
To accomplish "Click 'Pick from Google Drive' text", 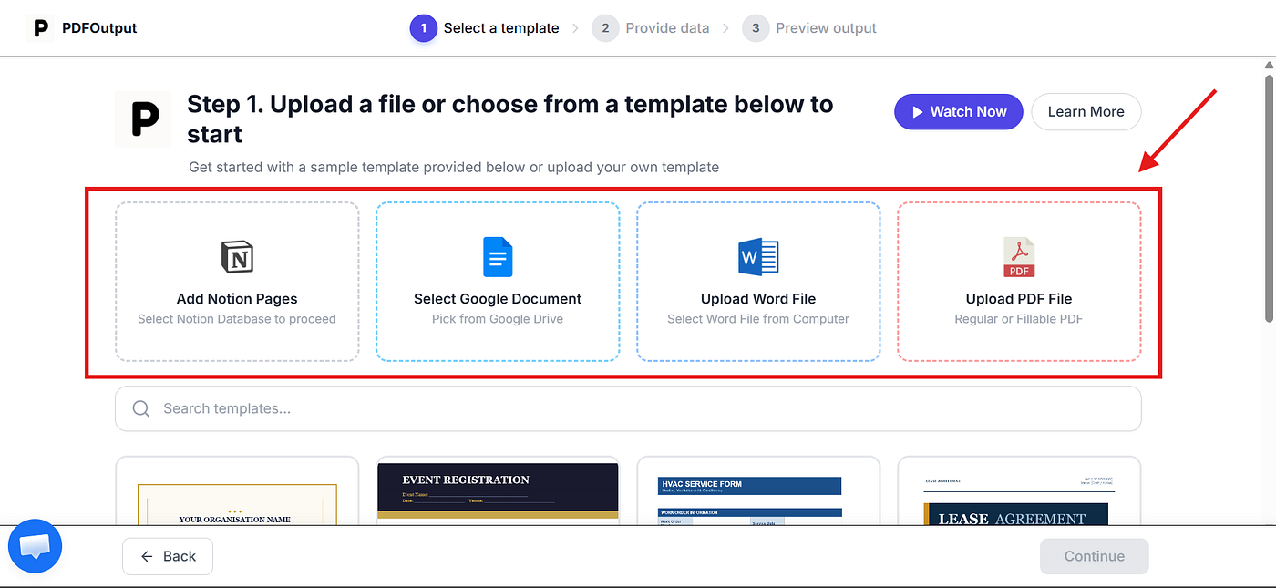I will pos(498,319).
